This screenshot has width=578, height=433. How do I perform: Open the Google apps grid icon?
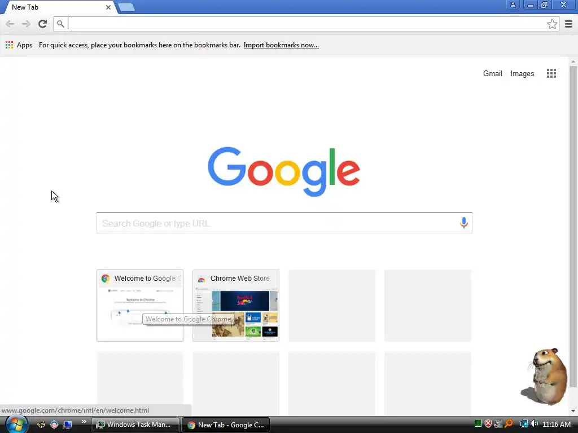[x=551, y=73]
